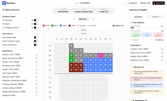The width and height of the screenshot is (167, 101).
Task: Click the CNNGB blue legend swatch
Action: 61,26
